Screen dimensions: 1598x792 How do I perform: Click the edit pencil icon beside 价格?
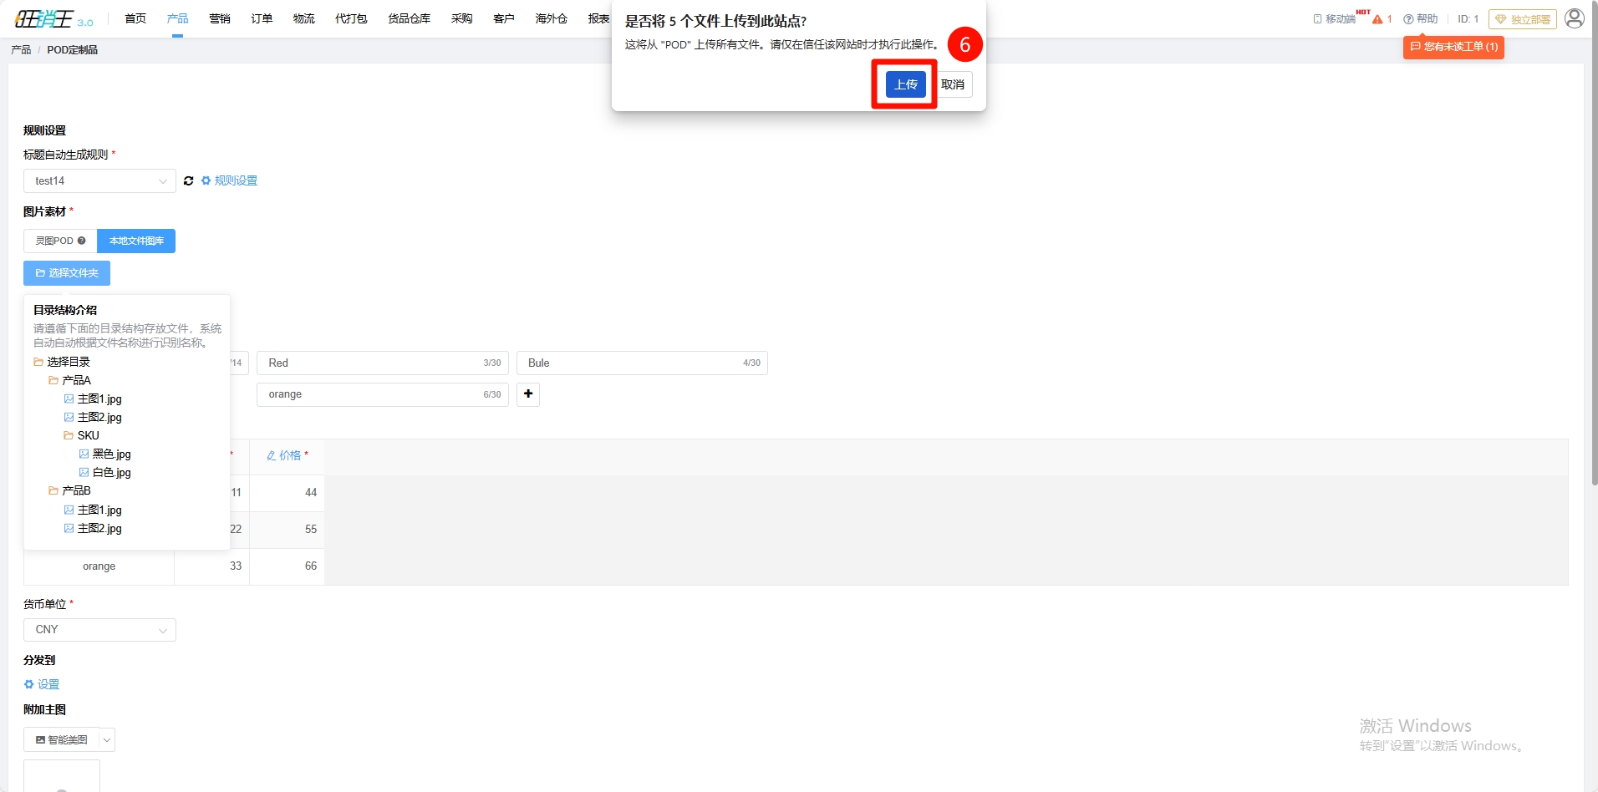(272, 455)
